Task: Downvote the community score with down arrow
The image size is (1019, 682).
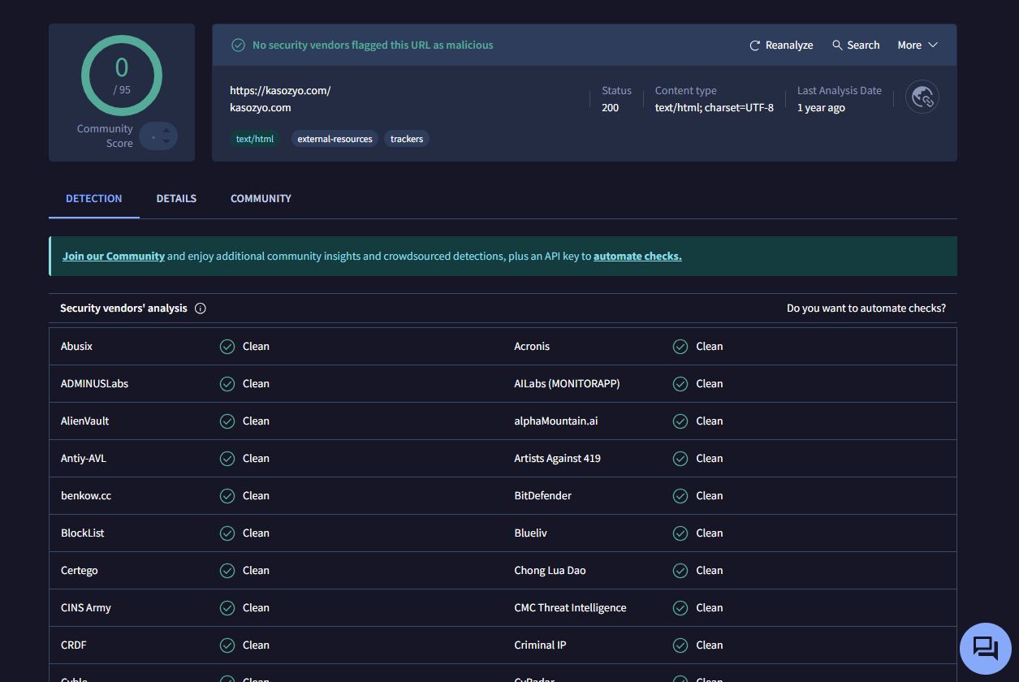Action: (x=166, y=142)
